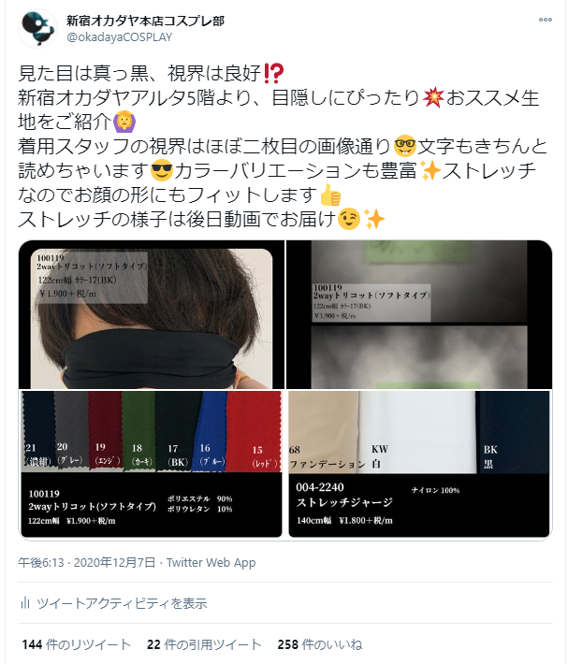Click the Twitter Web App source link
Screen dimensions: 568x664
point(211,562)
